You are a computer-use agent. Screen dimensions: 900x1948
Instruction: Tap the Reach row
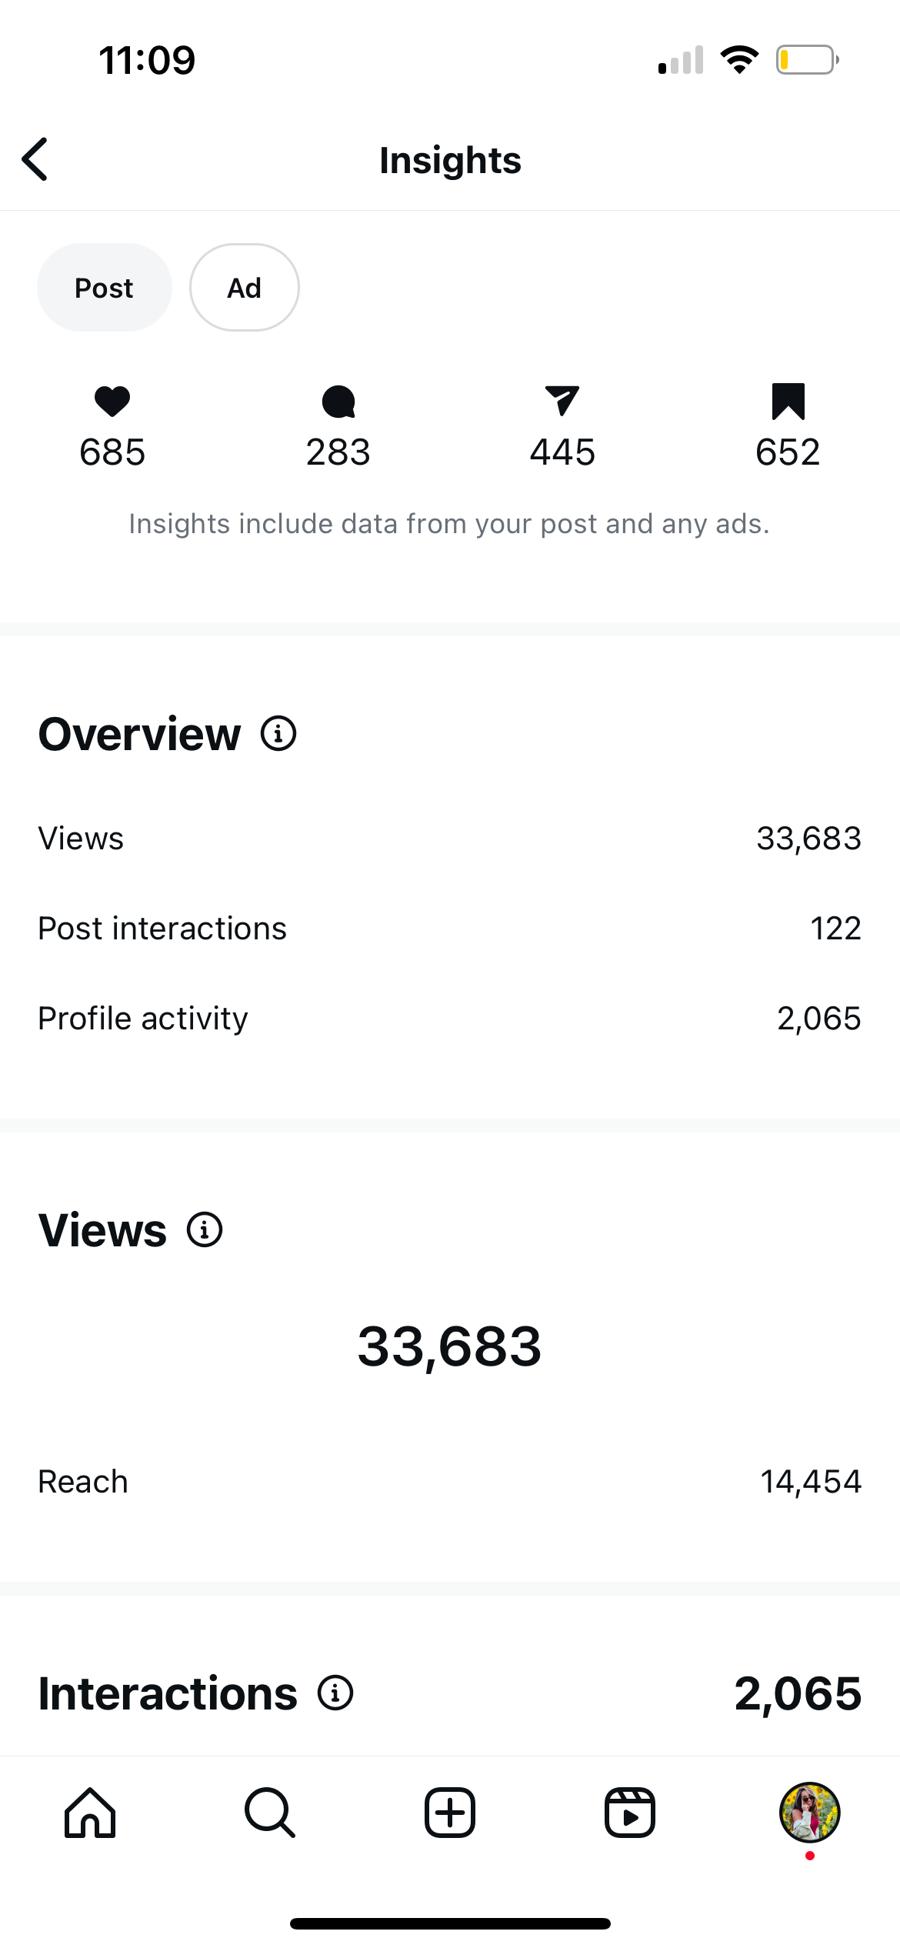450,1482
